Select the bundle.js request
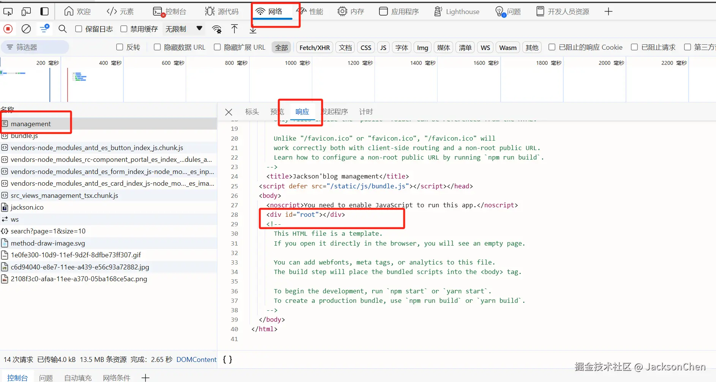The image size is (716, 382). click(x=109, y=136)
